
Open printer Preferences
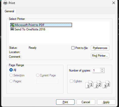point(100,48)
